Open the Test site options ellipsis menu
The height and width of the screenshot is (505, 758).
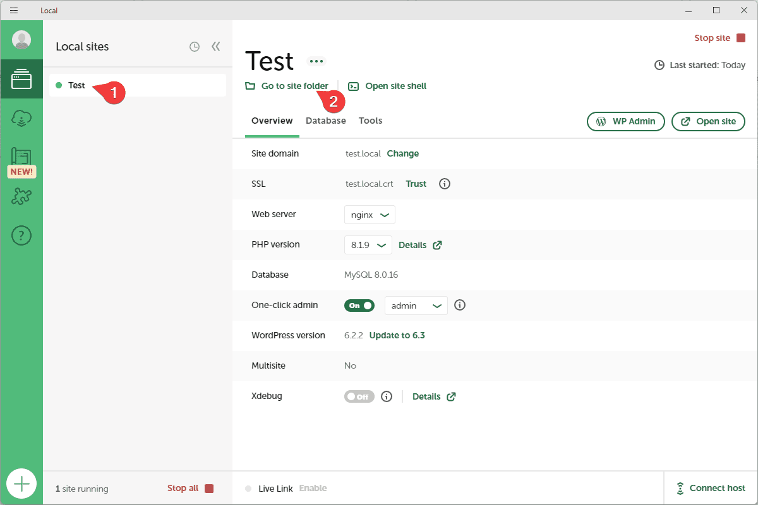point(316,61)
